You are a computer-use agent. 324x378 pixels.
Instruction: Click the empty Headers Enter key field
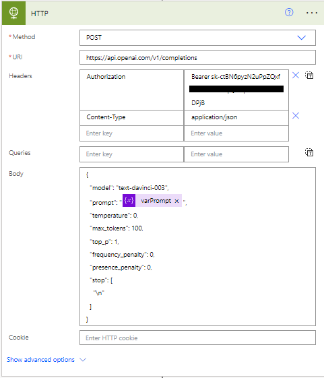(131, 133)
